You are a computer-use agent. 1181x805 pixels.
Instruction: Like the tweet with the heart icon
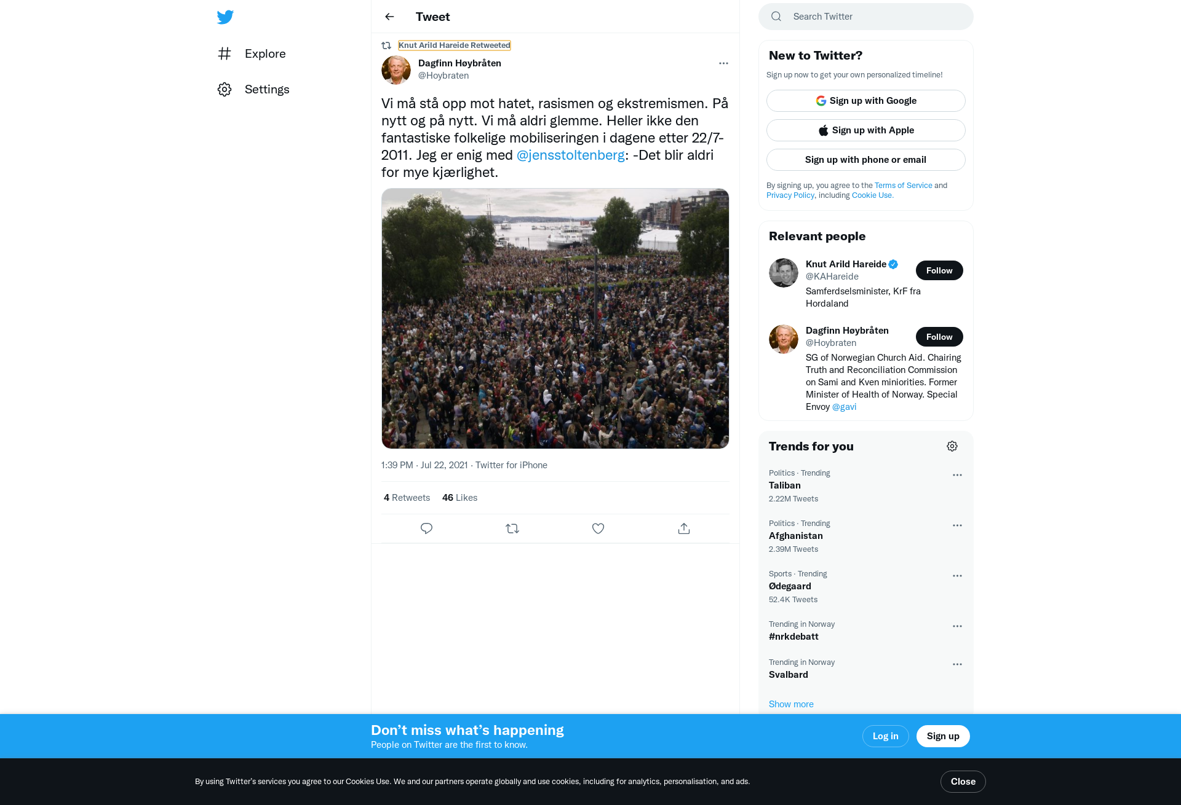tap(598, 528)
